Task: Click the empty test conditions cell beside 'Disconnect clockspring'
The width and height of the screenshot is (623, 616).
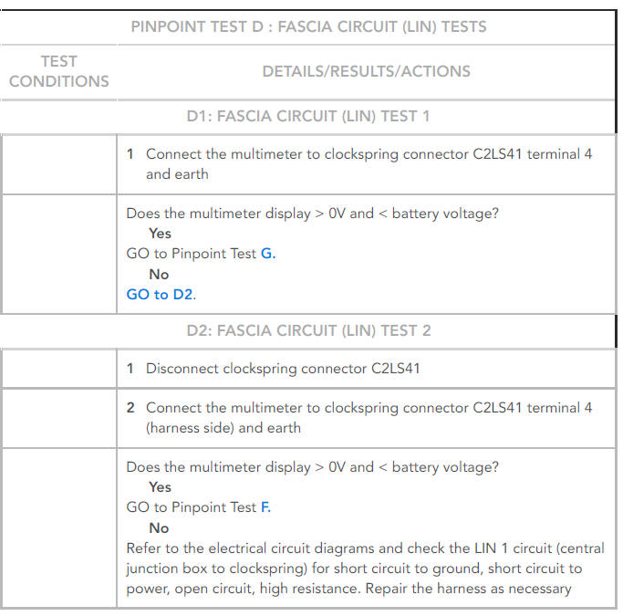Action: coord(59,369)
